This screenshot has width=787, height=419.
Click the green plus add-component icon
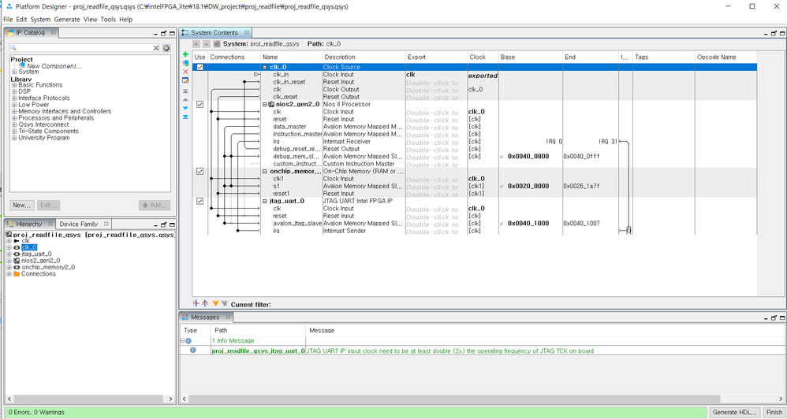coord(185,54)
